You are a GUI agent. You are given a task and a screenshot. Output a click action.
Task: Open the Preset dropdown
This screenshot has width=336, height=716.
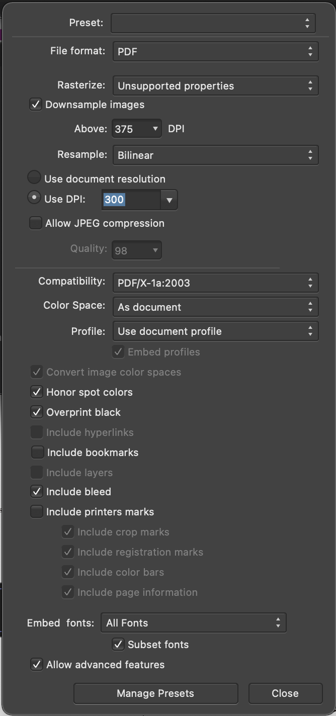213,23
